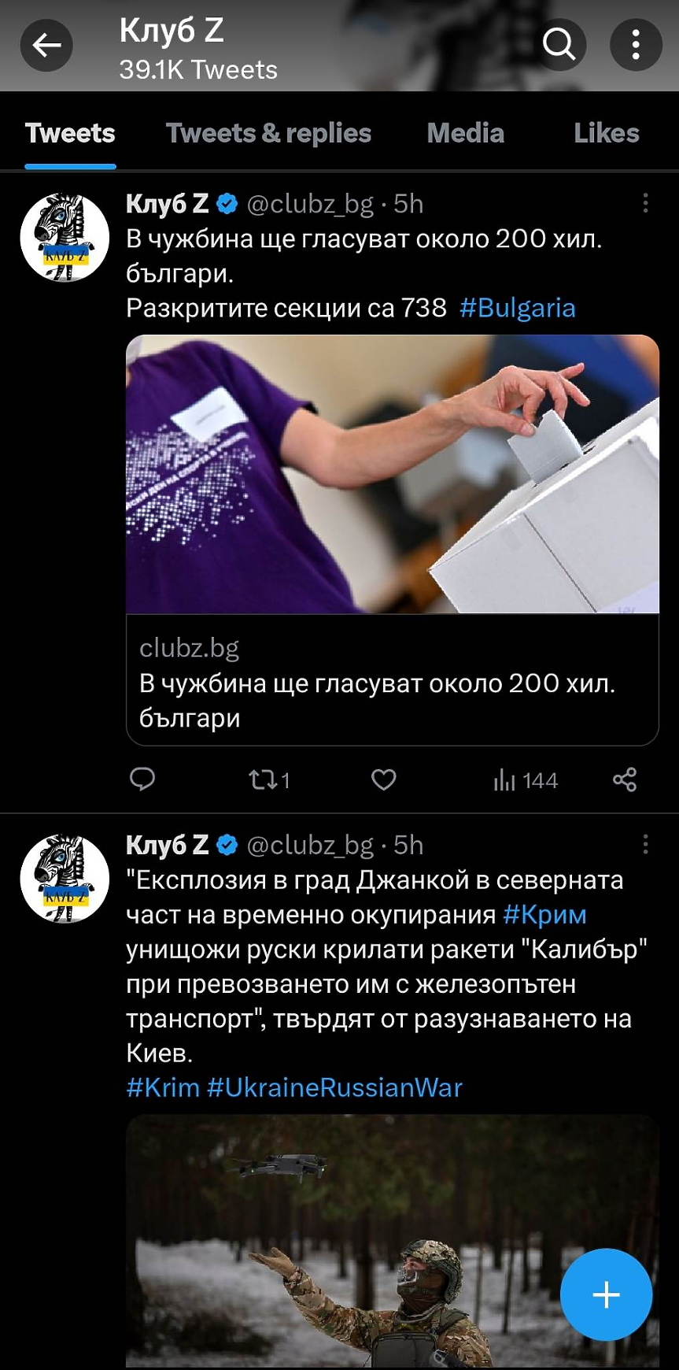Open the #UkraineRussianWar hashtag
The height and width of the screenshot is (1370, 679).
click(x=334, y=1087)
